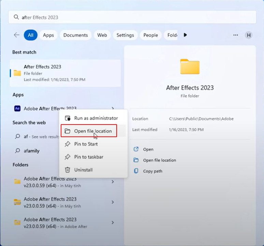Image resolution: width=264 pixels, height=246 pixels.
Task: Expand first Adobe After Effects folder result chevron
Action: pos(113,182)
